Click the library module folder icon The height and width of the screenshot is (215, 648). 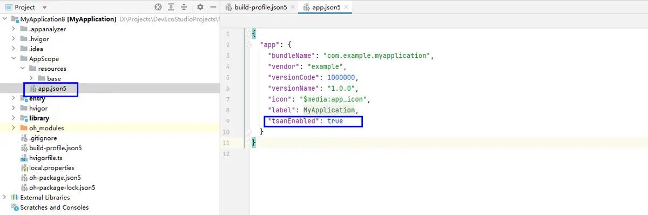click(x=23, y=118)
